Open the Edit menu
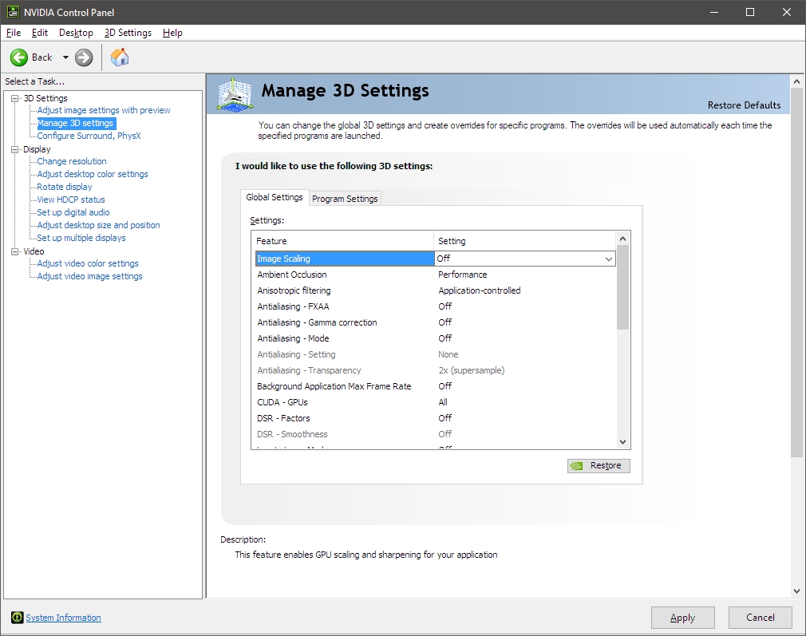 [x=40, y=33]
